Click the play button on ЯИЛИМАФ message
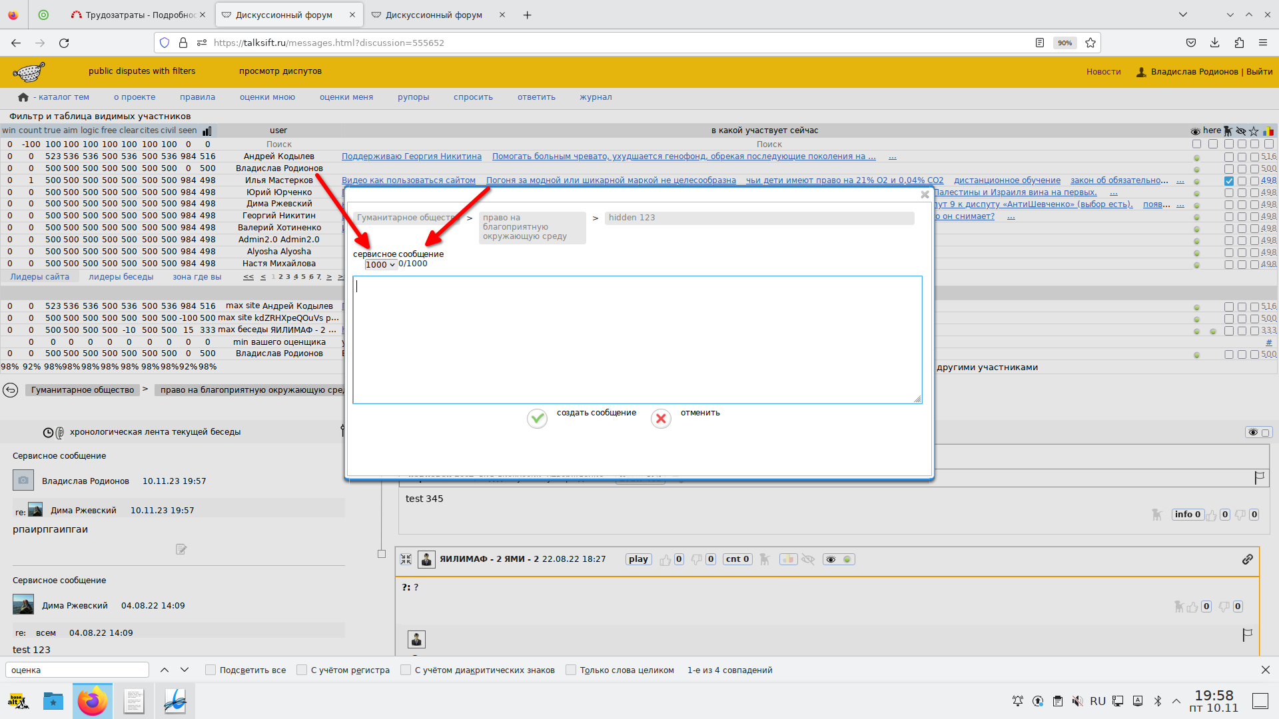Screen dimensions: 1279x719 (638, 559)
